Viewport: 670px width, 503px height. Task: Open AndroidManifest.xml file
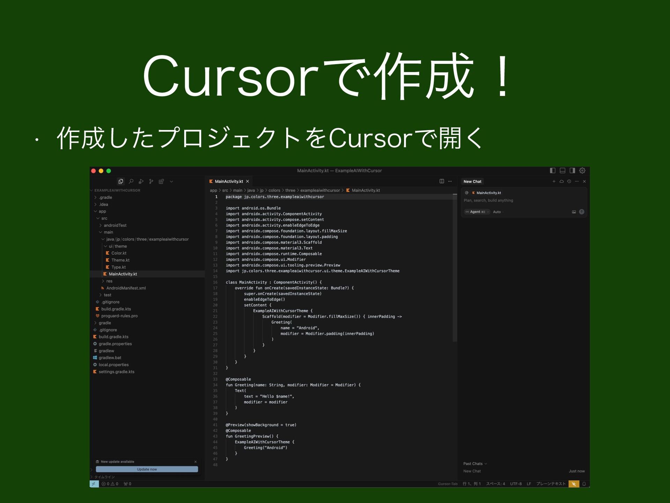(147, 288)
